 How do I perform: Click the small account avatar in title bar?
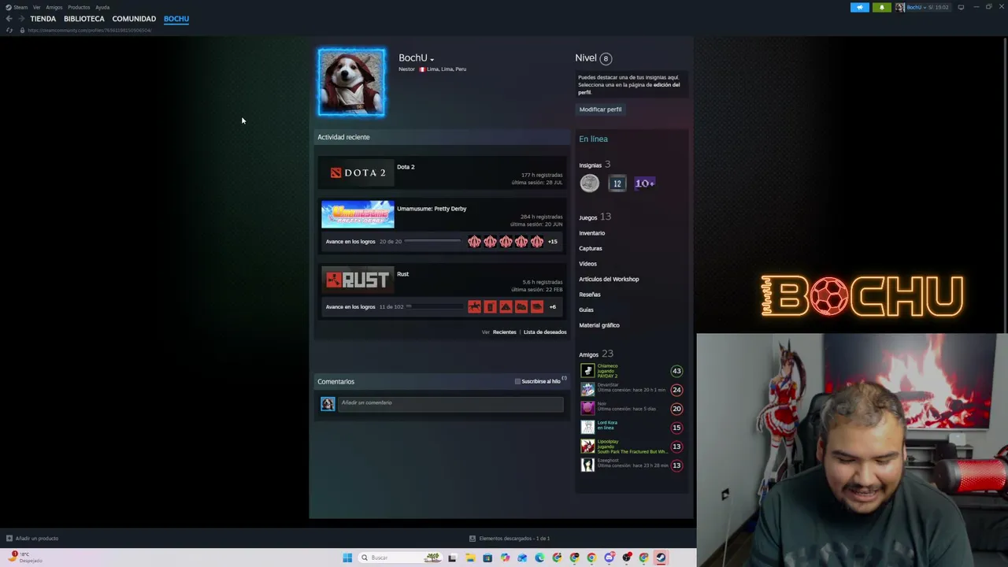(x=900, y=7)
